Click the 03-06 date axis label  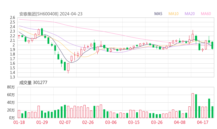(x=111, y=122)
